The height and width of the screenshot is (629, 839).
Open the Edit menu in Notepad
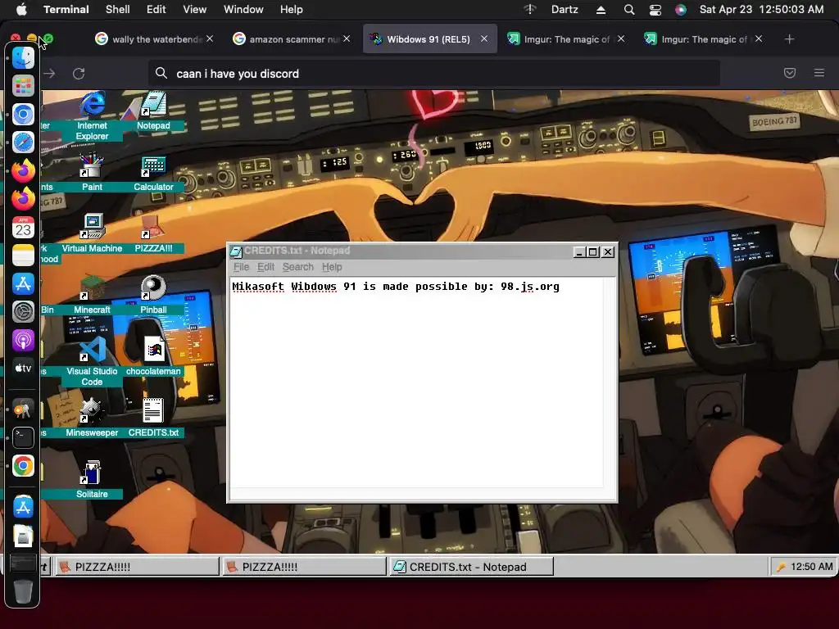pos(265,267)
